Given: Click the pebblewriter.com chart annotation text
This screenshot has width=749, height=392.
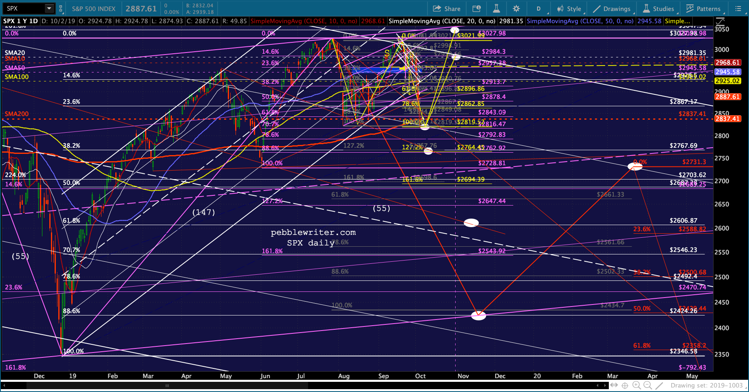Looking at the screenshot, I should tap(313, 232).
